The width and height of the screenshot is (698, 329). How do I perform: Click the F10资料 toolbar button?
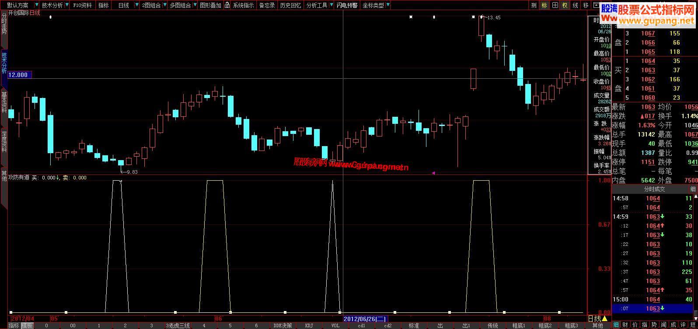click(83, 5)
